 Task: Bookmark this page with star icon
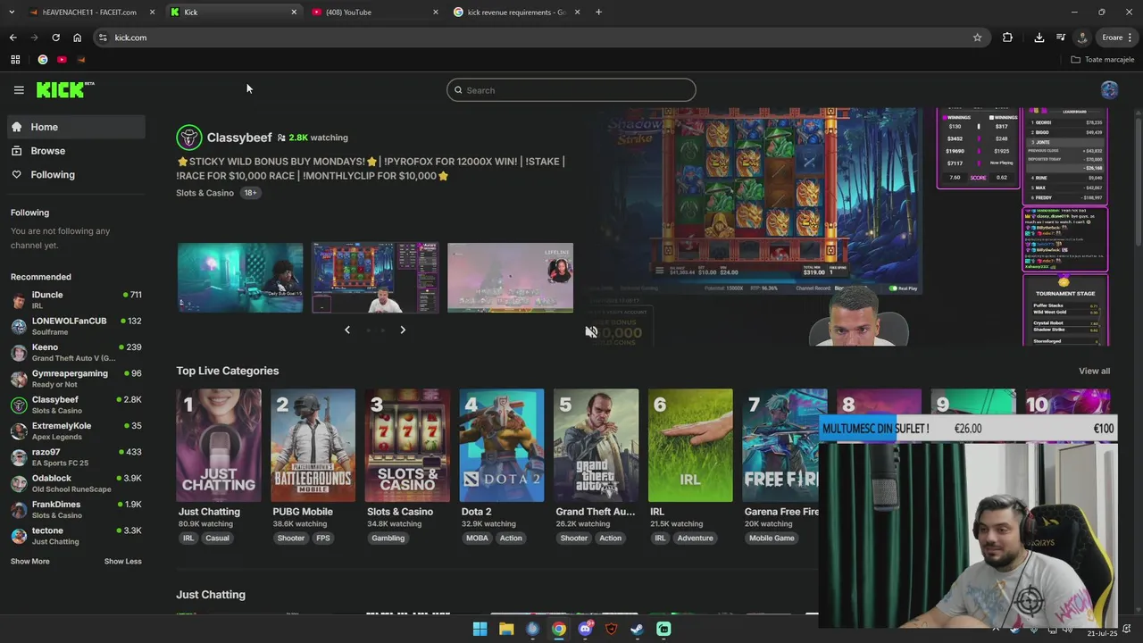pyautogui.click(x=977, y=38)
